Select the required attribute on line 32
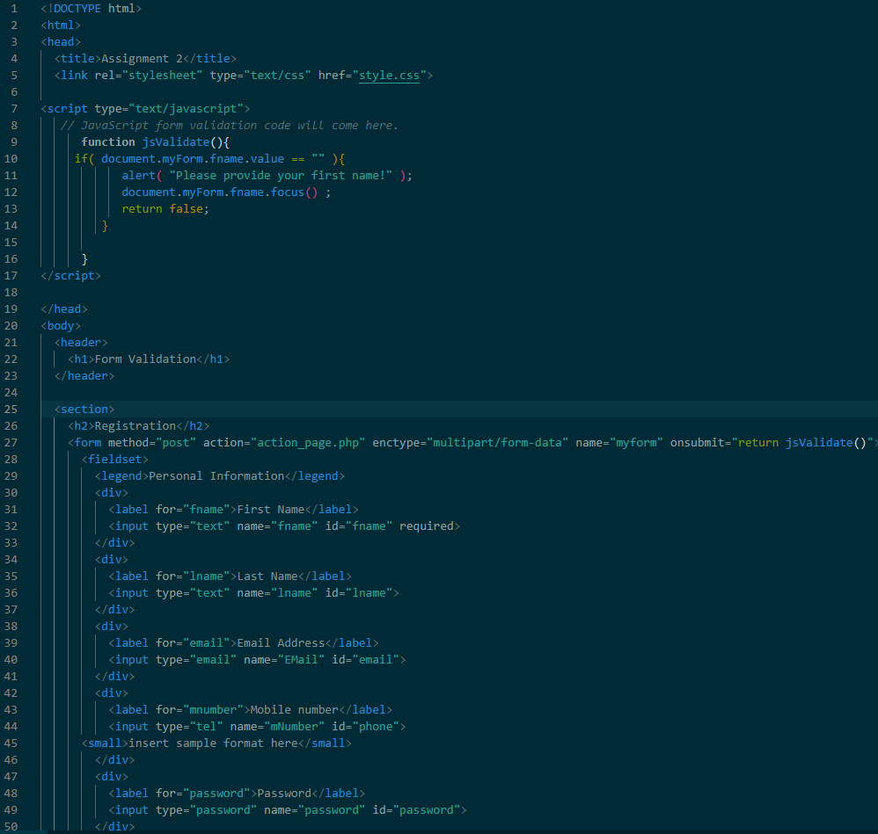 tap(427, 526)
